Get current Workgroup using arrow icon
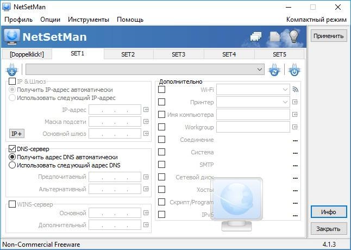The height and width of the screenshot is (250, 351). tap(295, 127)
